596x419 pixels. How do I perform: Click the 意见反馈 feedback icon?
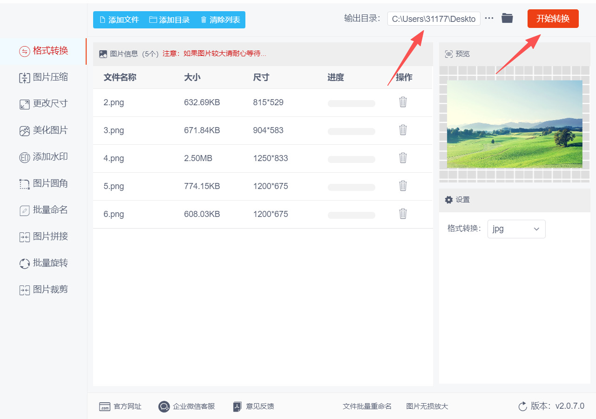click(237, 406)
